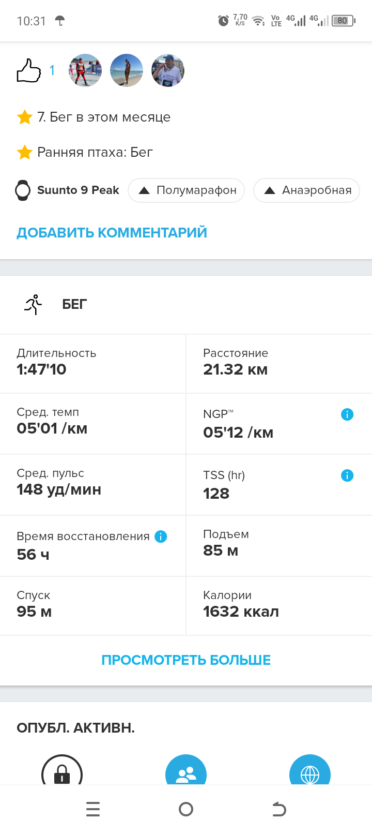372x834 pixels.
Task: Open the NGP info icon
Action: click(347, 414)
